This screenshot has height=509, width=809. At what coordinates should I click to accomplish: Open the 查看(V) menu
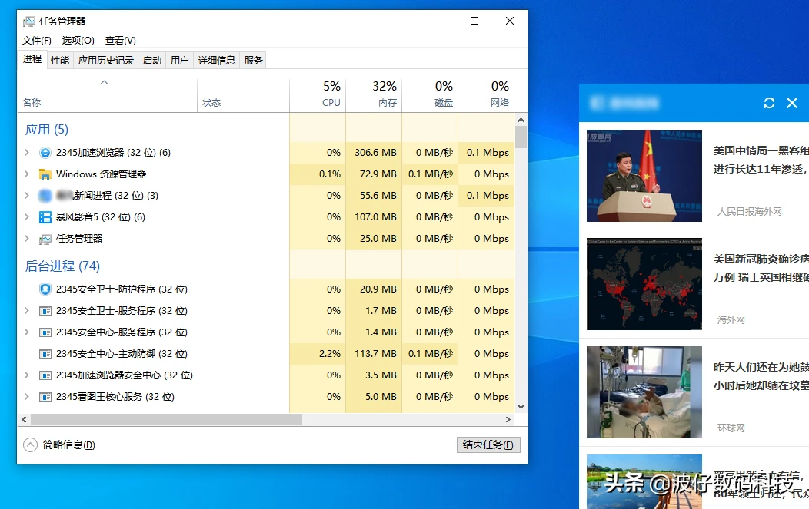120,41
